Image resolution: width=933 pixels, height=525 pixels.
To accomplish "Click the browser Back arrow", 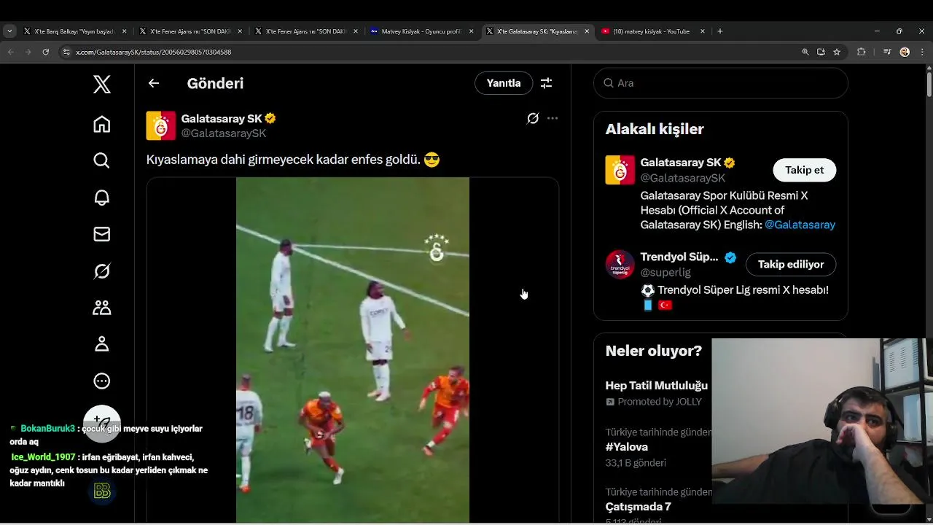I will click(11, 52).
